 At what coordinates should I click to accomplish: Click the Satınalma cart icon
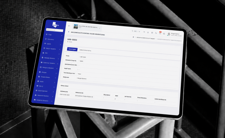coord(46,39)
